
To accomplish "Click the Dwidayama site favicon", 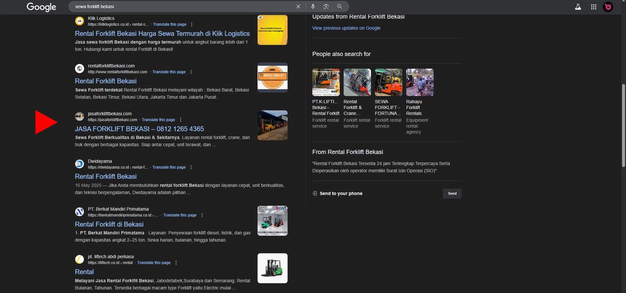I will (x=79, y=164).
